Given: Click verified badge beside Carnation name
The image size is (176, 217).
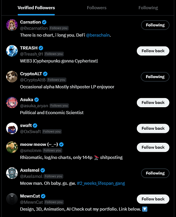Looking at the screenshot, I should coord(44,22).
